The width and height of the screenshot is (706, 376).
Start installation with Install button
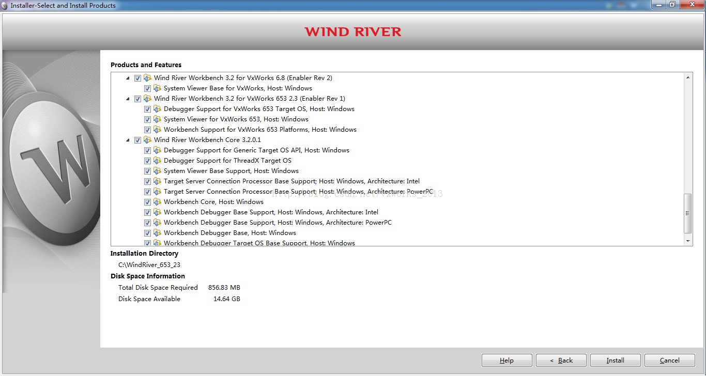pos(615,361)
